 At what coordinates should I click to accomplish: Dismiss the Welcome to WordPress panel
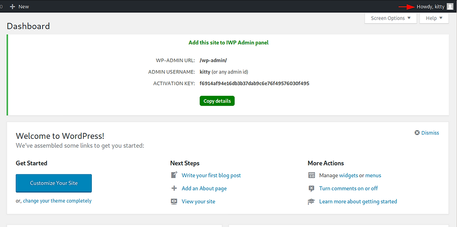tap(427, 133)
